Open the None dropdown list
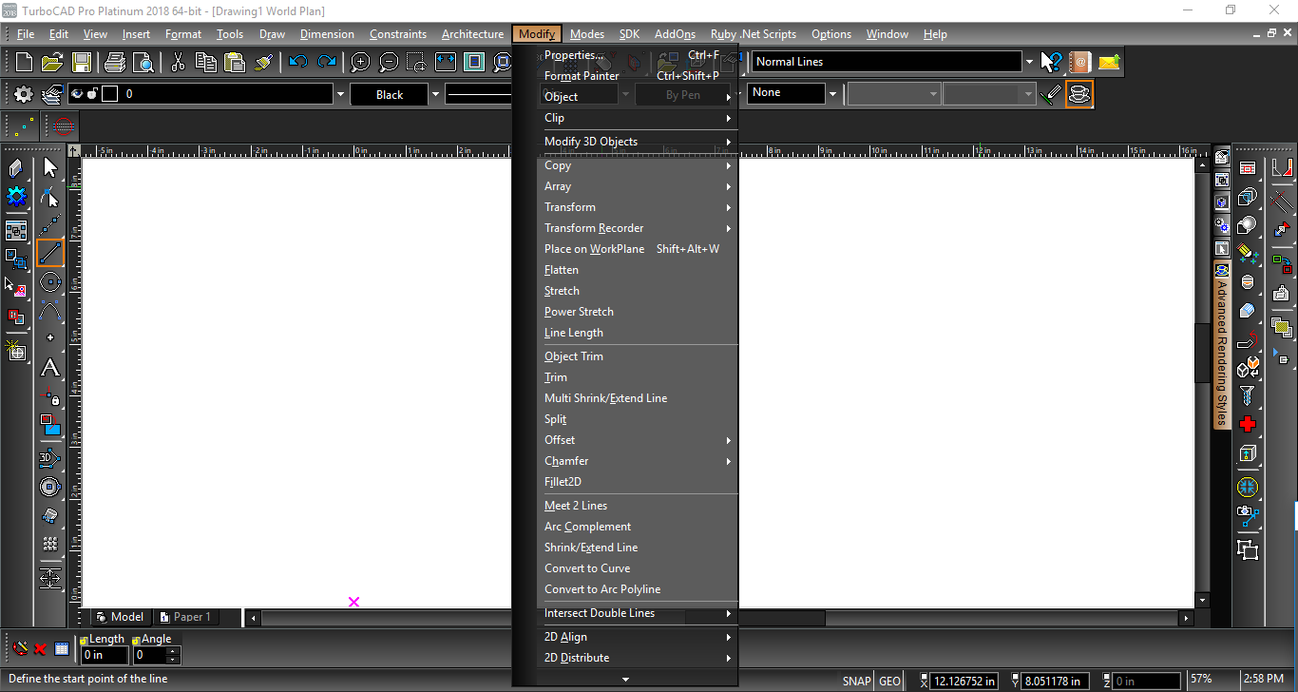This screenshot has width=1298, height=692. click(x=832, y=93)
